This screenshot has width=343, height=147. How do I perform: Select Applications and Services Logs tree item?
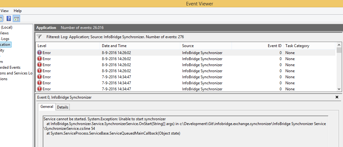(16, 73)
